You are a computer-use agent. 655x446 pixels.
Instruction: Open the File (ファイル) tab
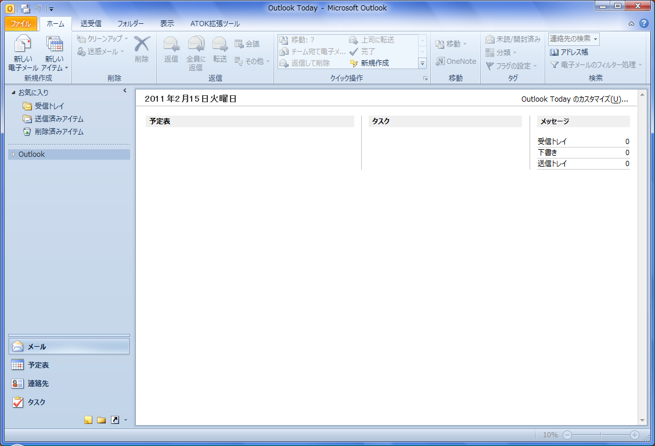click(x=21, y=24)
